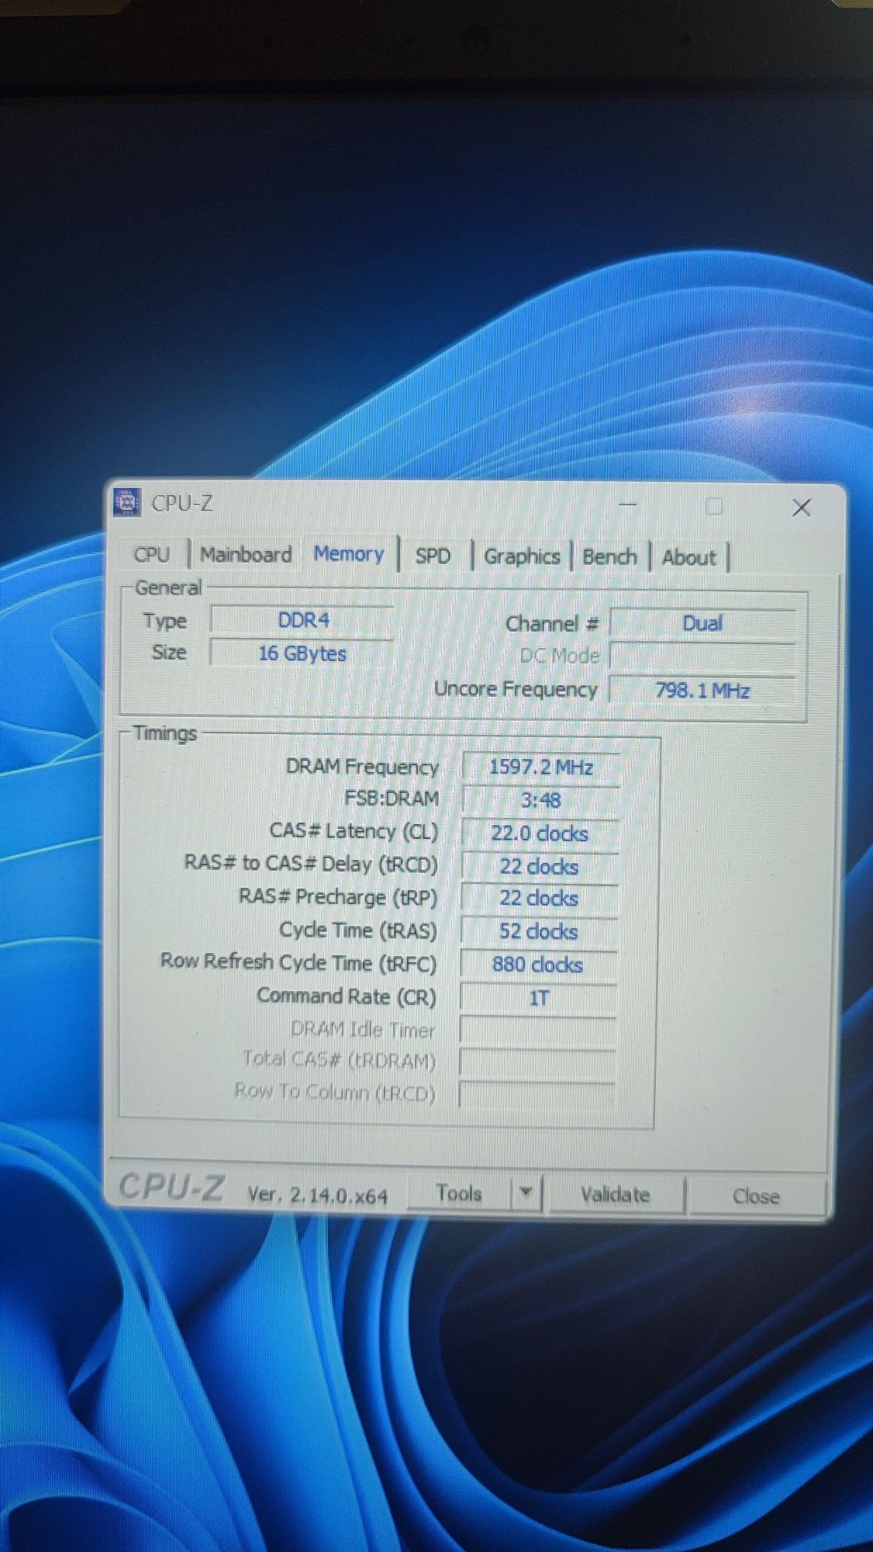Click the Command Rate (CR) label
This screenshot has width=873, height=1552.
pyautogui.click(x=347, y=996)
